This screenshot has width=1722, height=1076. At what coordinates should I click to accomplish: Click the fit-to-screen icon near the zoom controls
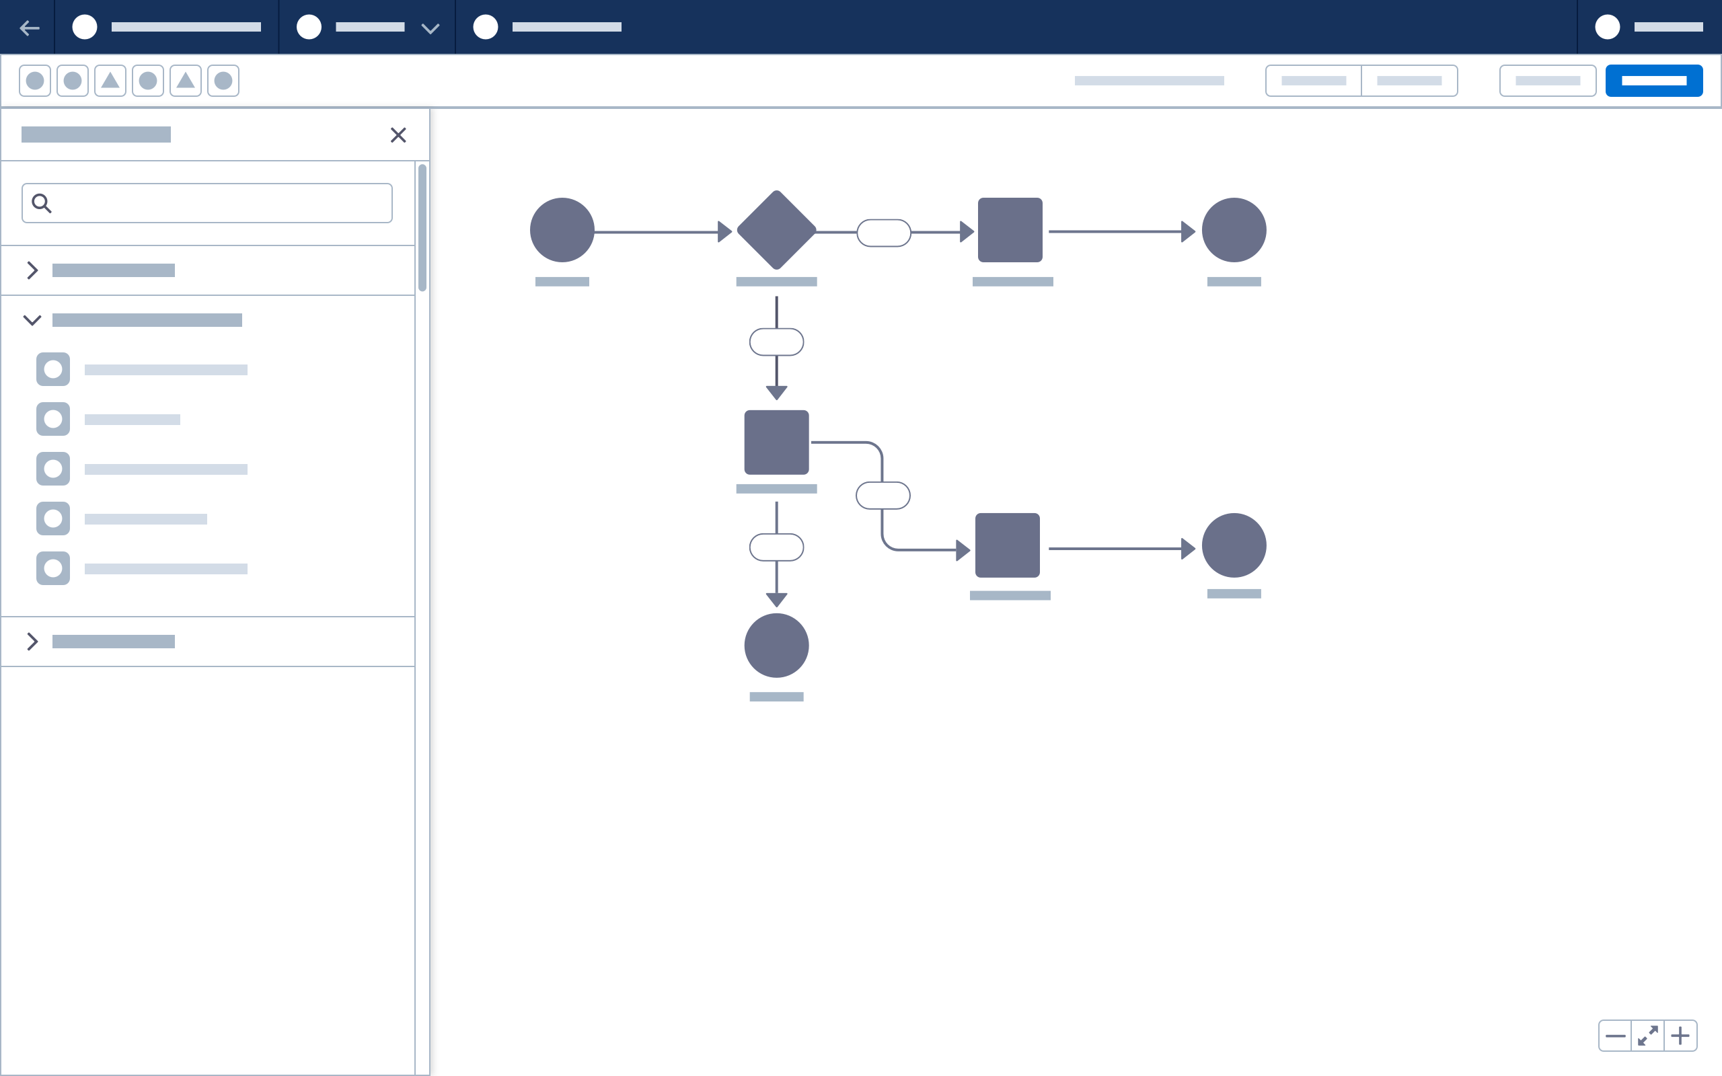(x=1649, y=1036)
